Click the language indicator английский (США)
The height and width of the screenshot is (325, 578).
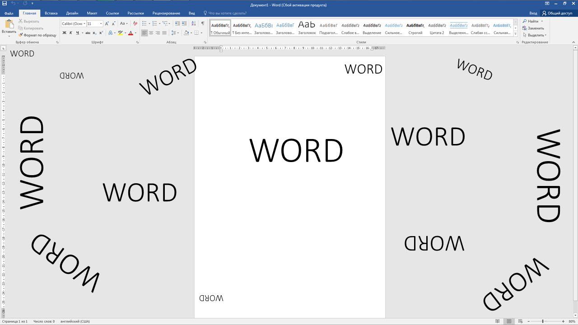click(x=75, y=321)
